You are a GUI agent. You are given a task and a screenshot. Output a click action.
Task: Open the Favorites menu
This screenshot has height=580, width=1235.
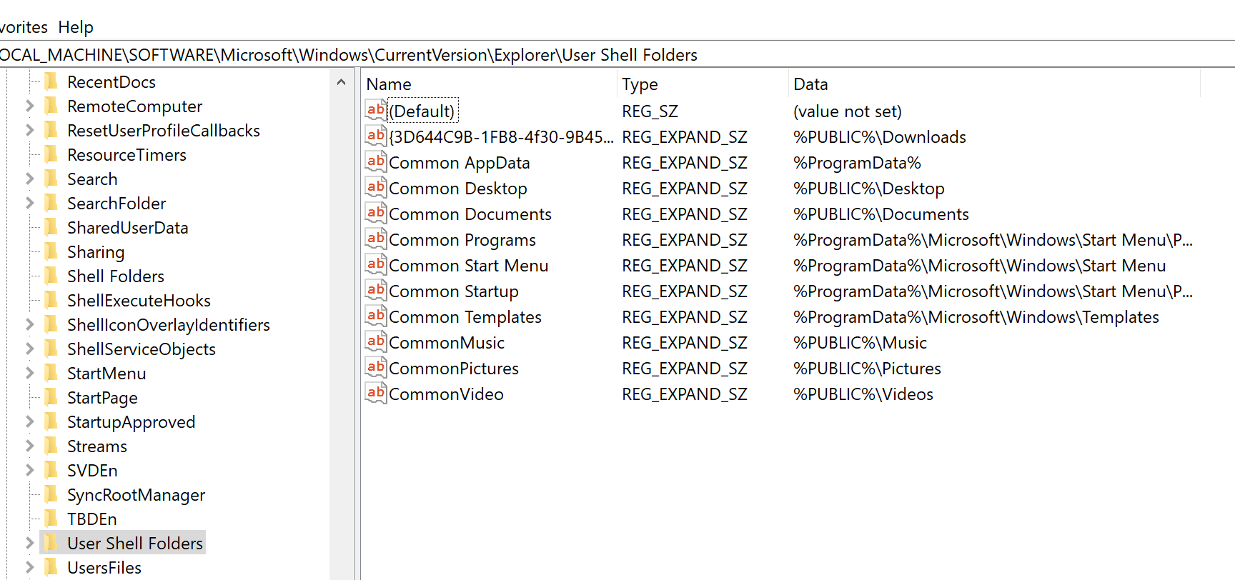pos(23,27)
